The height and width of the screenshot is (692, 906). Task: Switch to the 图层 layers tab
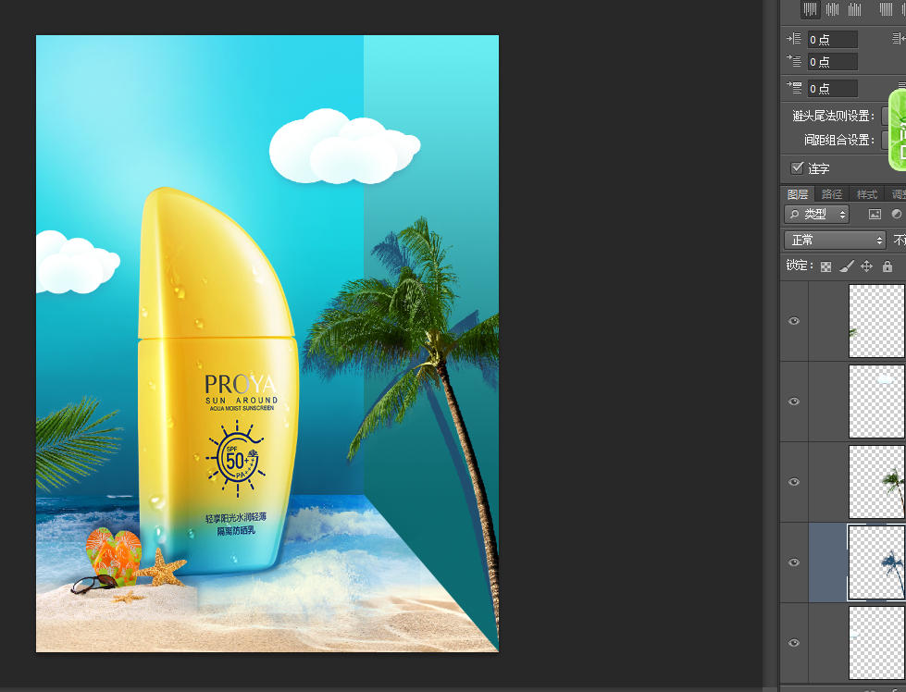(798, 194)
